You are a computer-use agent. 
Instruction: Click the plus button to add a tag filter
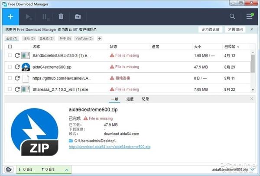tap(100, 38)
